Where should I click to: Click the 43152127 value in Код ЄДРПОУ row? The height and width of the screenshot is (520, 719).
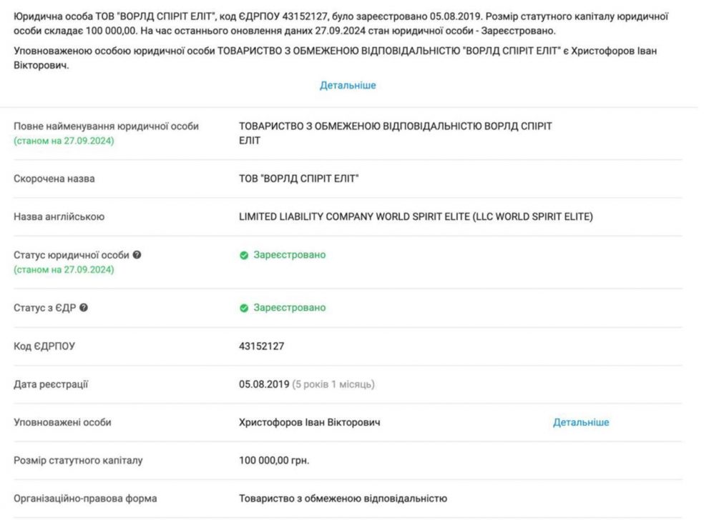click(261, 346)
